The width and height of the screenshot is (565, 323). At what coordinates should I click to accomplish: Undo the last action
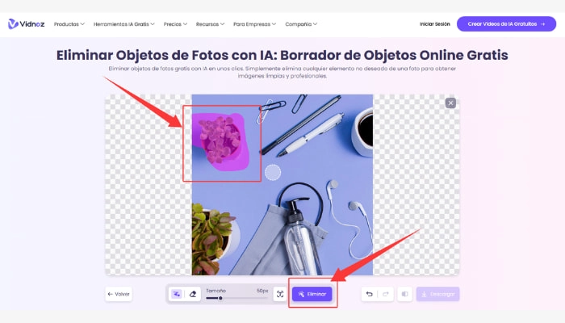point(370,294)
